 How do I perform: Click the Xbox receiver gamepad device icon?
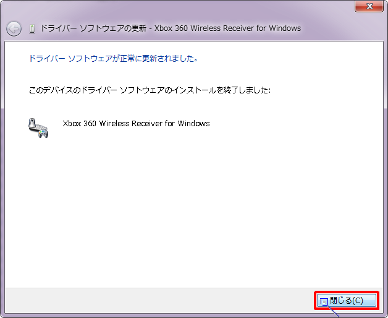pos(38,128)
